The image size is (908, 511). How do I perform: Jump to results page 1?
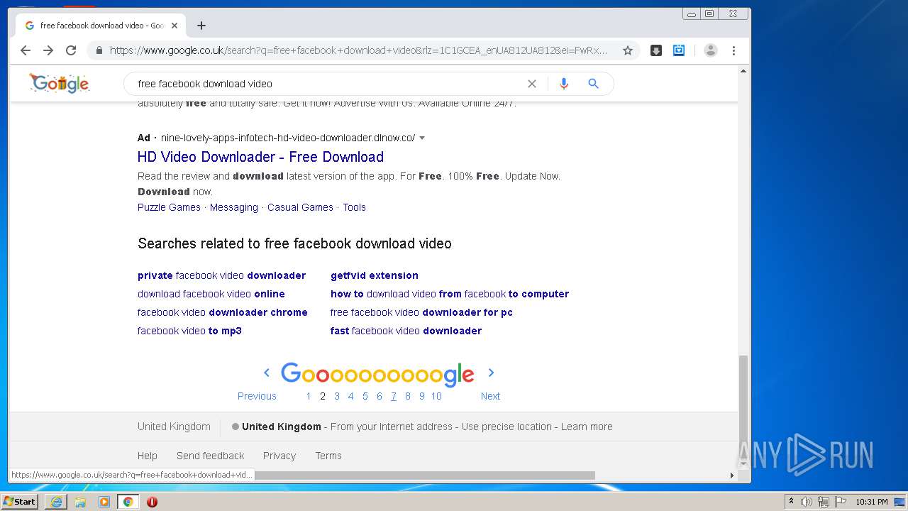pyautogui.click(x=309, y=396)
